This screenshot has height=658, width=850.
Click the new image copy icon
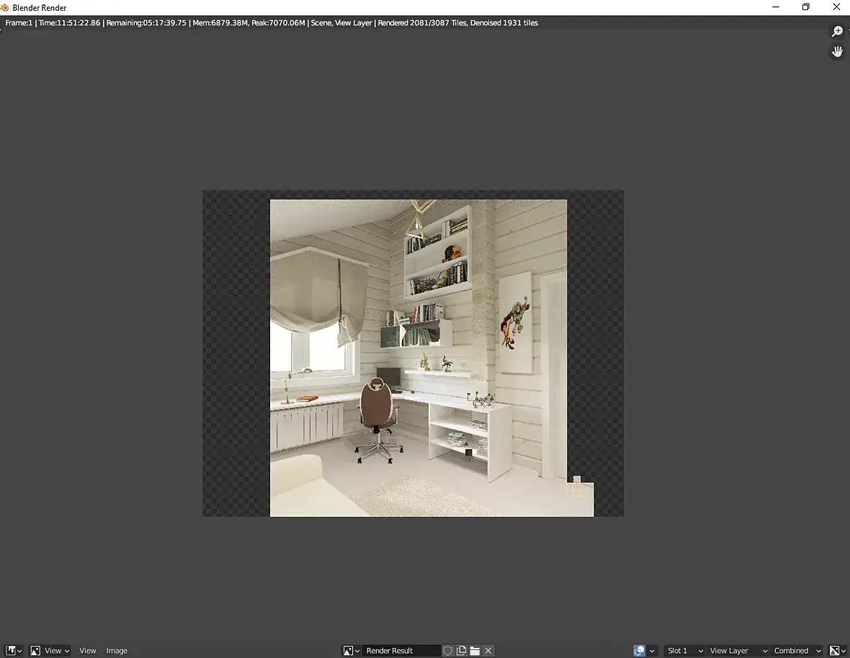[x=462, y=651]
